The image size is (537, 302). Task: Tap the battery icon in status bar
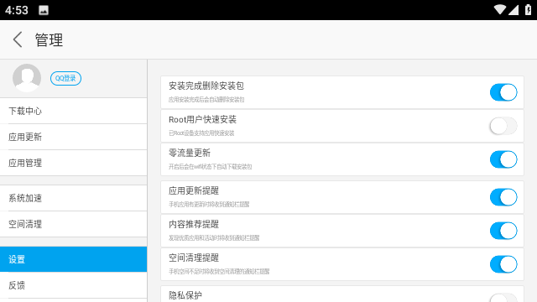[528, 9]
